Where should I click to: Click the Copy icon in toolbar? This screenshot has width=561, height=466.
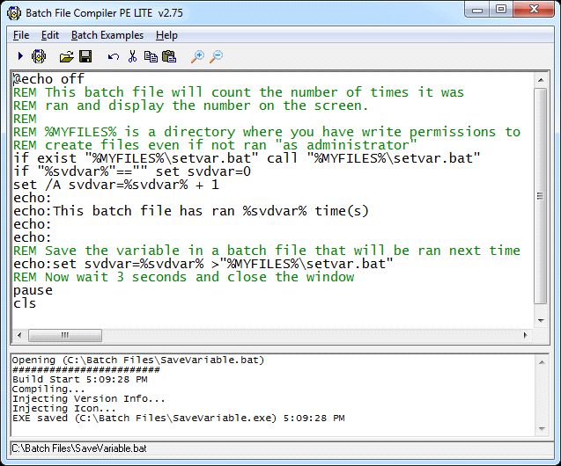151,56
